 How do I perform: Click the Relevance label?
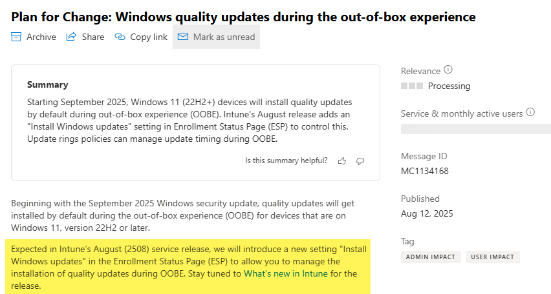(420, 71)
